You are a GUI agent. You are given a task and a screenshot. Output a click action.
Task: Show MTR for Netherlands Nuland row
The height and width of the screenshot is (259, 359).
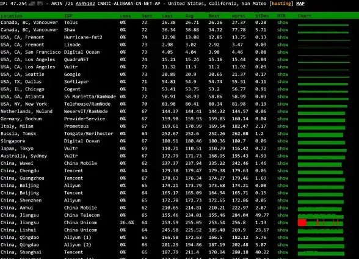pyautogui.click(x=283, y=111)
